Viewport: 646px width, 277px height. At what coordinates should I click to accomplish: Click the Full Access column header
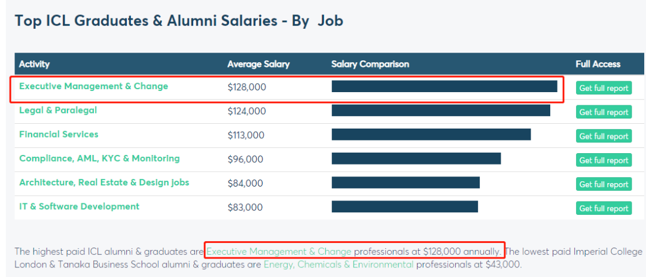pos(598,64)
